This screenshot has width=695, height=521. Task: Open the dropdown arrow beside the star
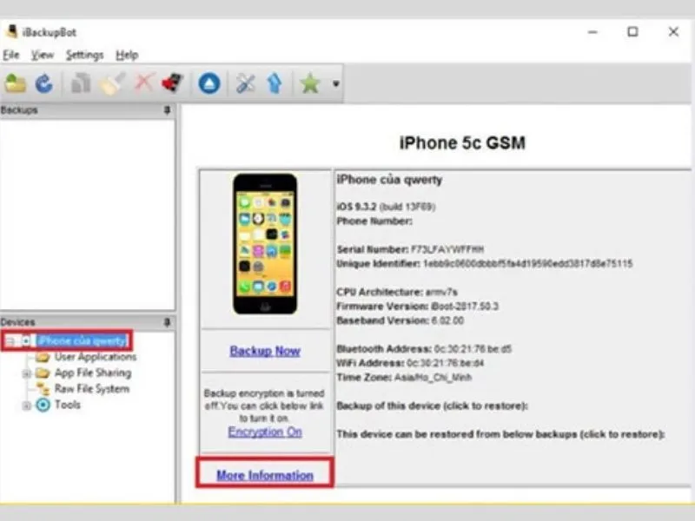coord(336,83)
